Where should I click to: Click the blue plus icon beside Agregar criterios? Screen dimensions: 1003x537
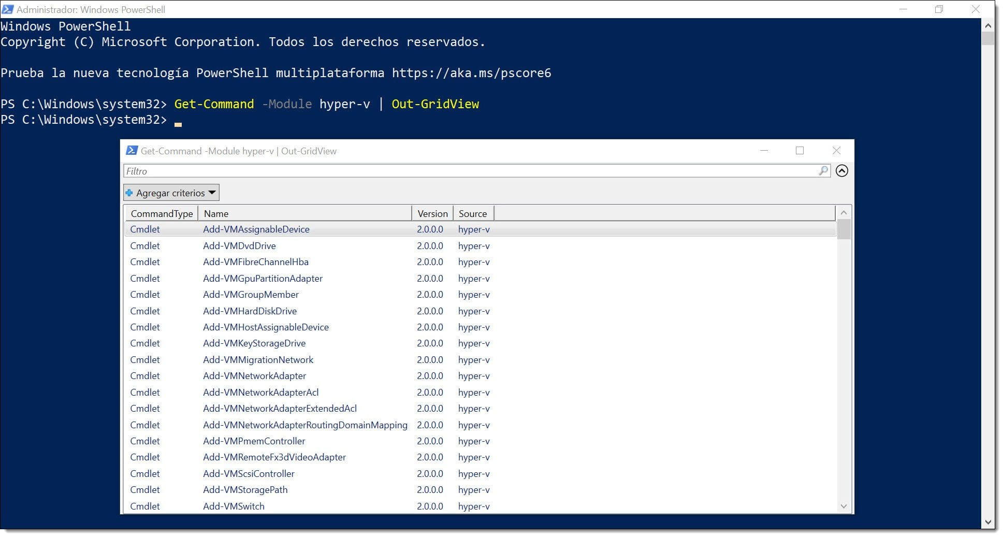pyautogui.click(x=129, y=193)
